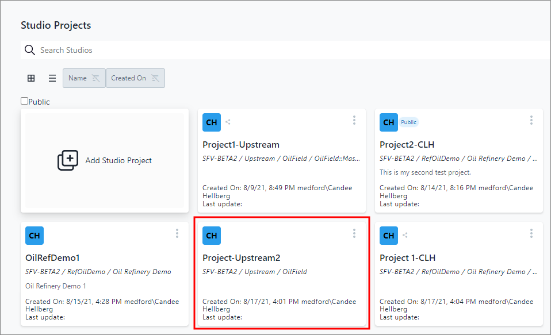Open three-dot menu on Project 1-CLH
The width and height of the screenshot is (551, 335).
point(531,233)
